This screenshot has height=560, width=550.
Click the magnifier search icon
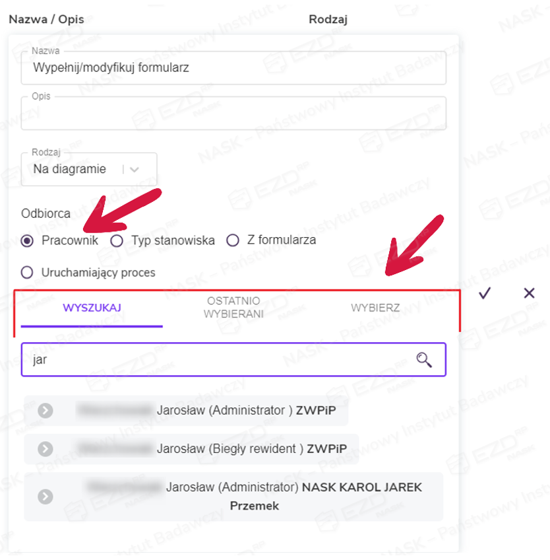424,360
